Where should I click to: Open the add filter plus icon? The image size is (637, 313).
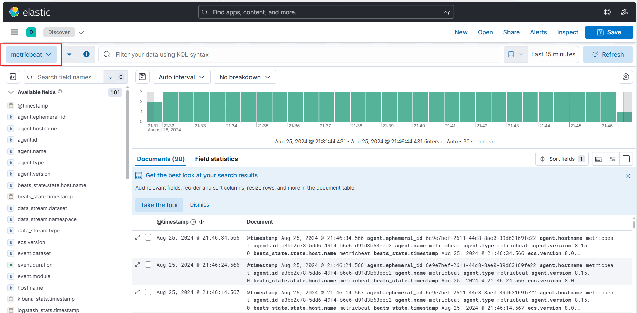coord(86,54)
